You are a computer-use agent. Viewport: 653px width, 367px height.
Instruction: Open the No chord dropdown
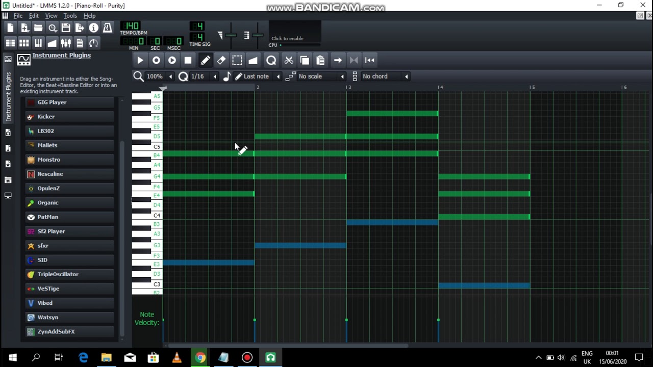pyautogui.click(x=386, y=76)
